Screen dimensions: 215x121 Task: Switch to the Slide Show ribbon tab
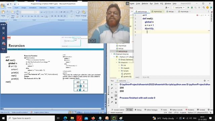point(43,8)
